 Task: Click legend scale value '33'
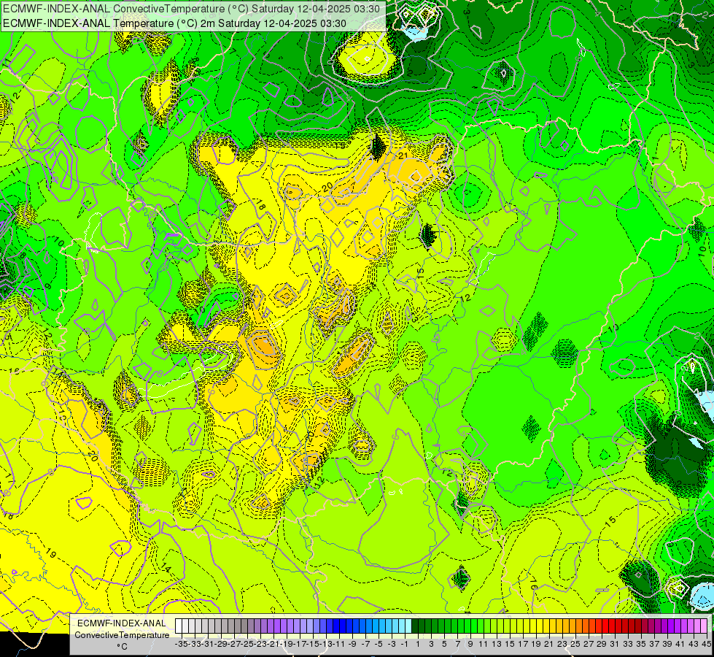[629, 644]
